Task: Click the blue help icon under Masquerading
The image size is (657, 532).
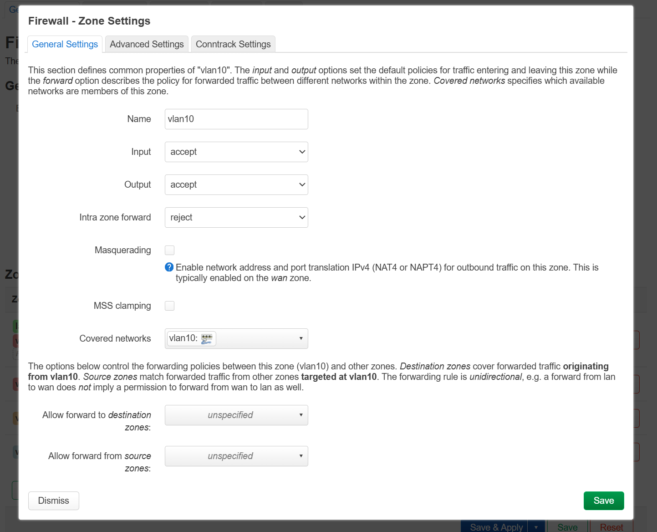Action: [x=169, y=267]
